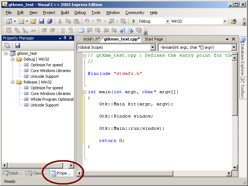Open the Build menu
Viewport: 248px width, 186px height.
coord(65,13)
